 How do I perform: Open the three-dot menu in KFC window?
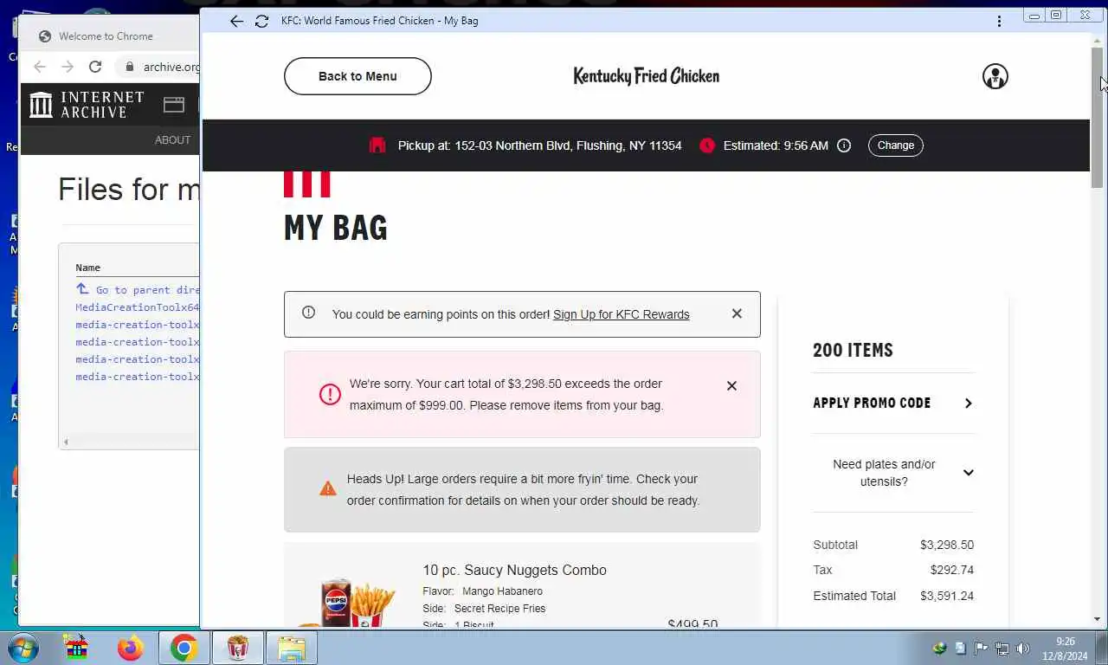coord(999,21)
